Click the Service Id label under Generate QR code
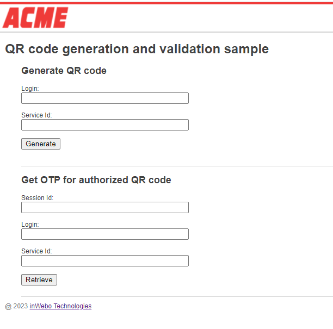Viewport: 333px width, 329px height. (x=36, y=115)
